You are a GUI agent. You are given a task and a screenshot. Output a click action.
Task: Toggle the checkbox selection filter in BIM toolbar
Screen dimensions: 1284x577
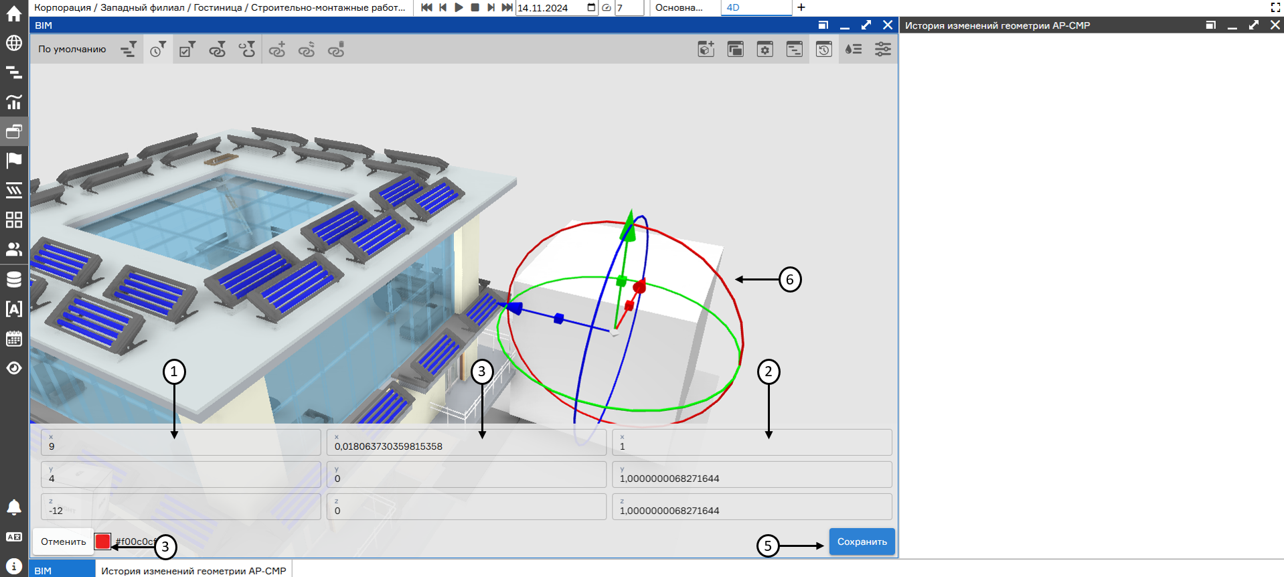click(187, 50)
